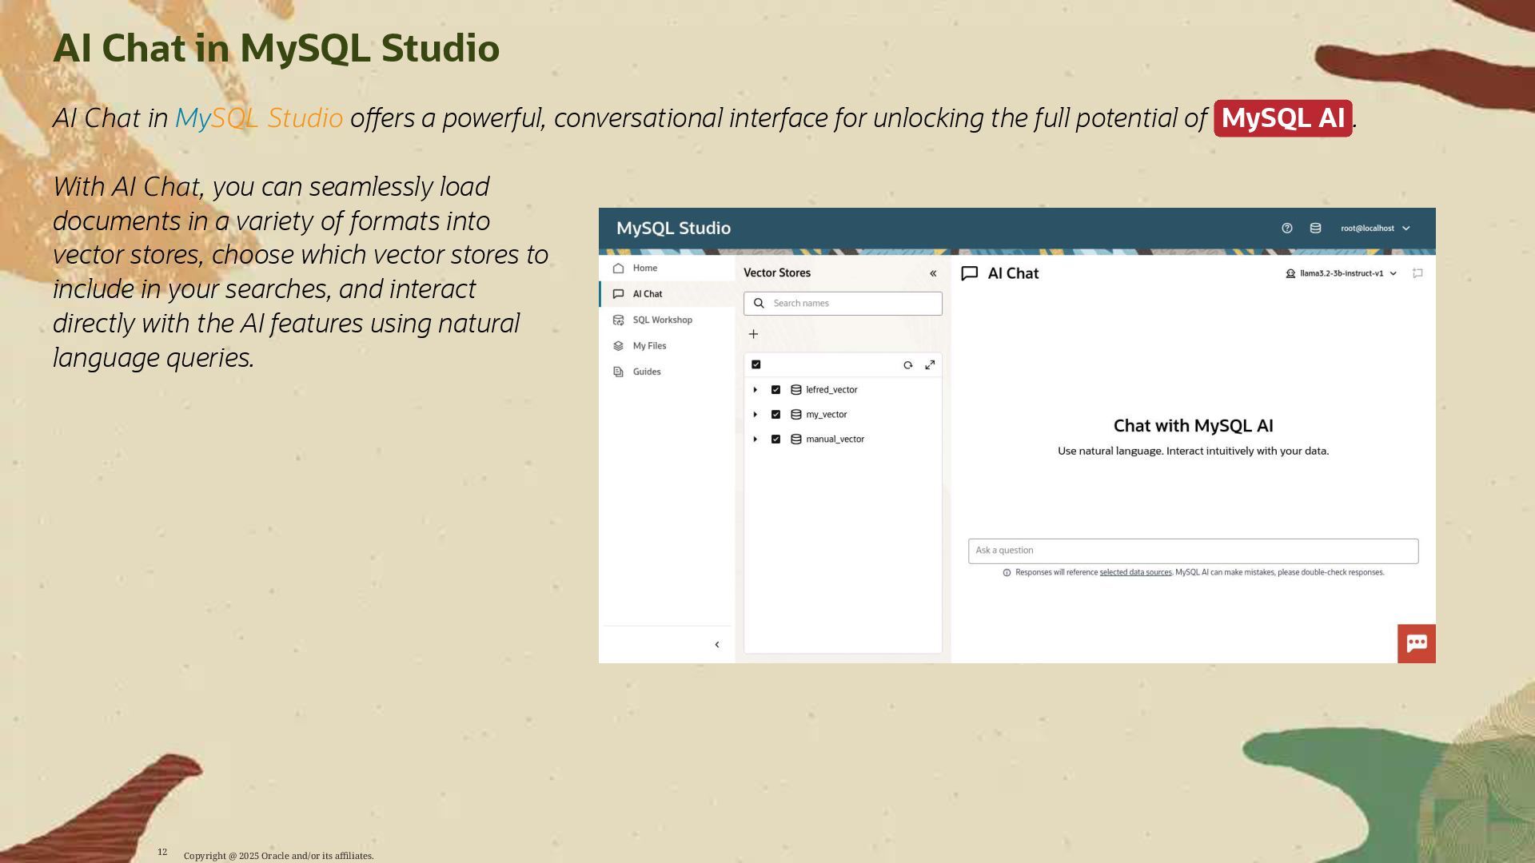Screen dimensions: 1535x863
Task: Click the database icon in header
Action: 1315,229
